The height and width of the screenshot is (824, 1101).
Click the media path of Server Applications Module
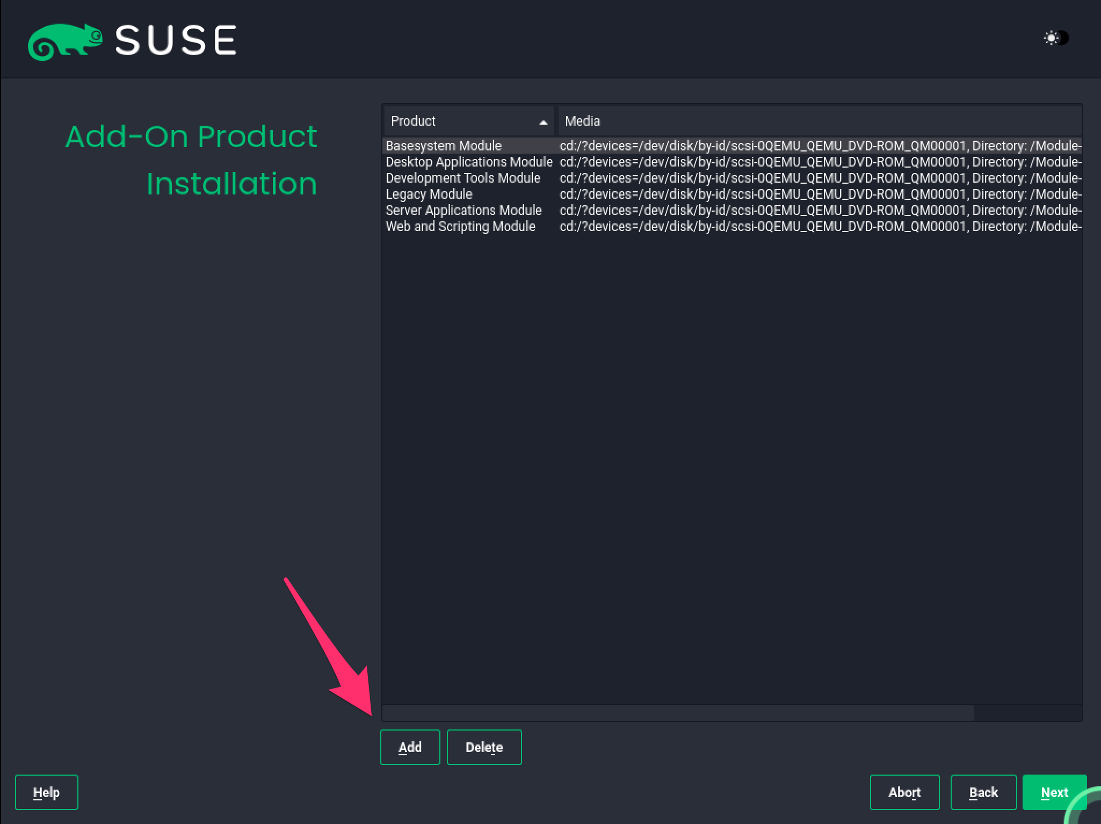820,210
